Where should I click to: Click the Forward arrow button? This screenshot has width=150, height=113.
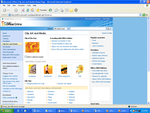coord(16,10)
